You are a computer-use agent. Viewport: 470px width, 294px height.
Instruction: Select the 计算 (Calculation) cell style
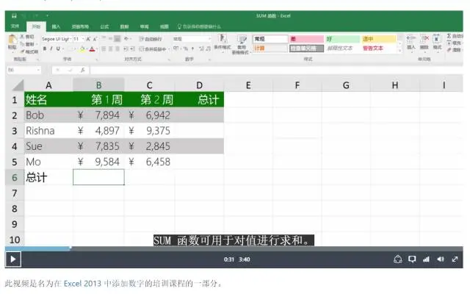270,49
